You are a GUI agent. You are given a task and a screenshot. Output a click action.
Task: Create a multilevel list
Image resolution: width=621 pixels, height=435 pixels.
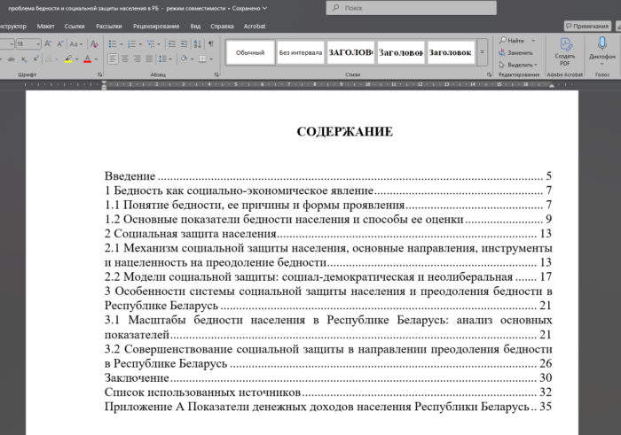click(x=151, y=44)
